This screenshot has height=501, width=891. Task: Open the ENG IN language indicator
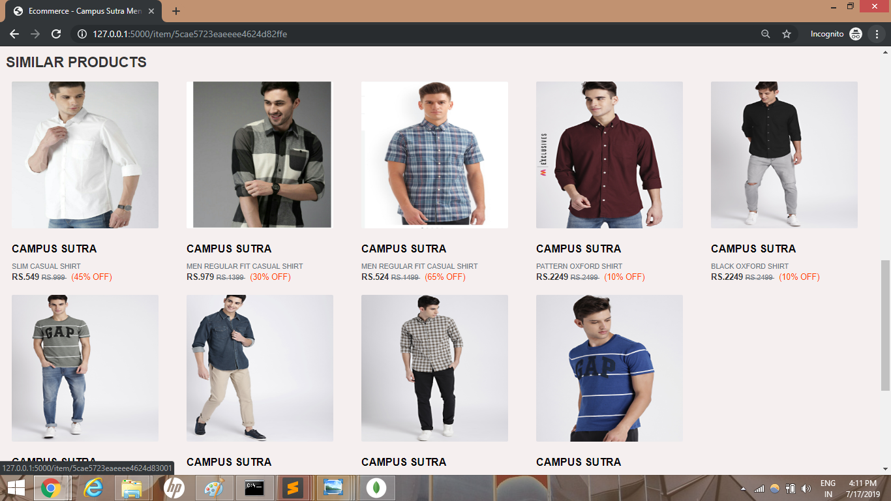[x=828, y=489]
